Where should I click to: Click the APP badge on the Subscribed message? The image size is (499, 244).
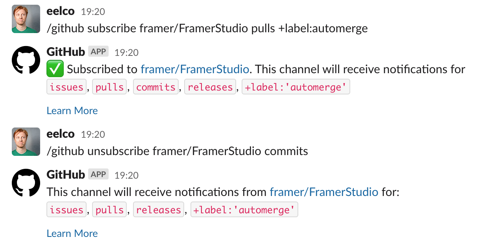98,52
